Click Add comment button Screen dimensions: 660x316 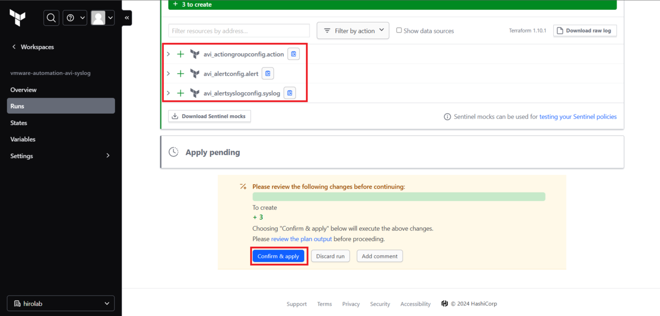pos(380,256)
